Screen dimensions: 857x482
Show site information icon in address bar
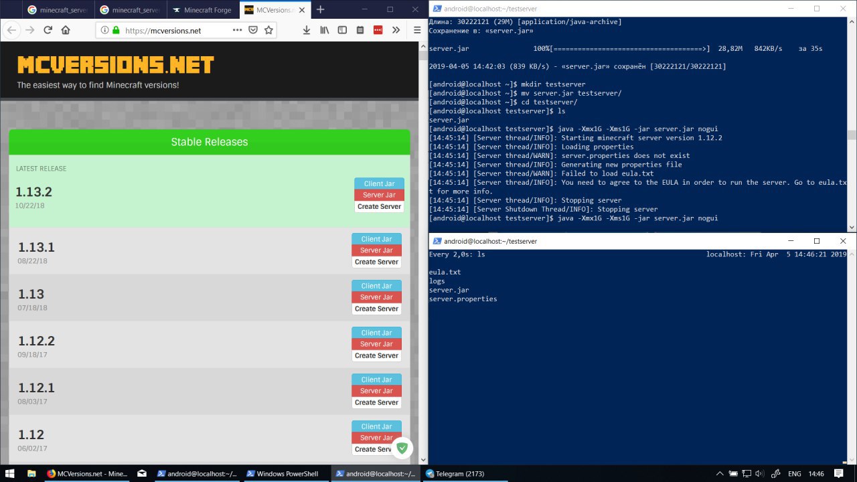(x=104, y=30)
